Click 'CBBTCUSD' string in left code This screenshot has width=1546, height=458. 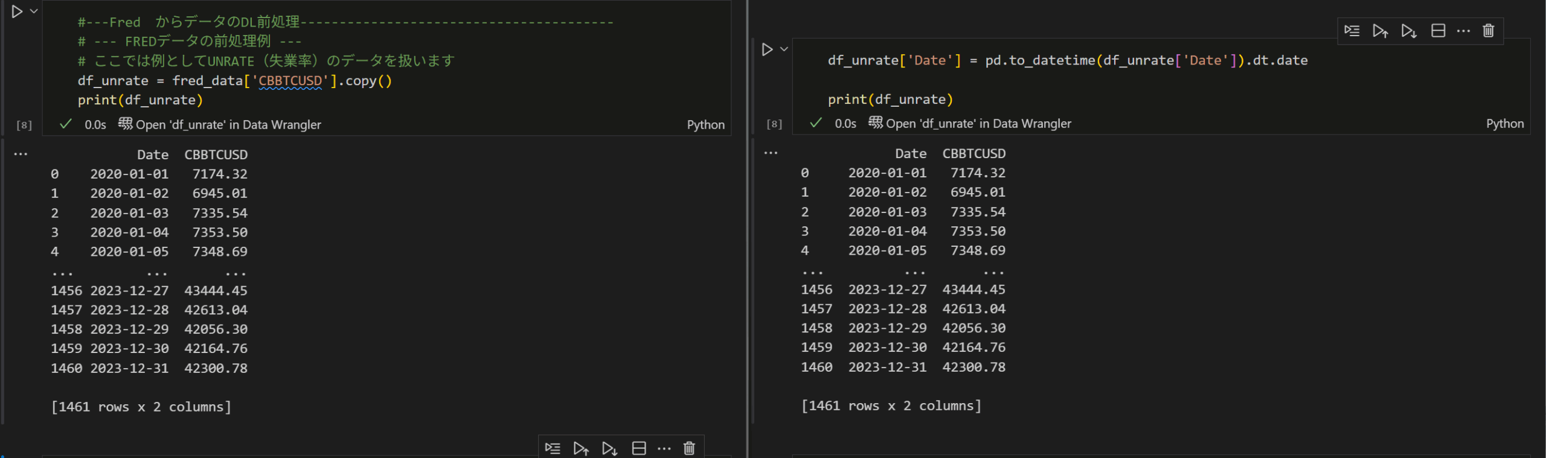(x=290, y=81)
